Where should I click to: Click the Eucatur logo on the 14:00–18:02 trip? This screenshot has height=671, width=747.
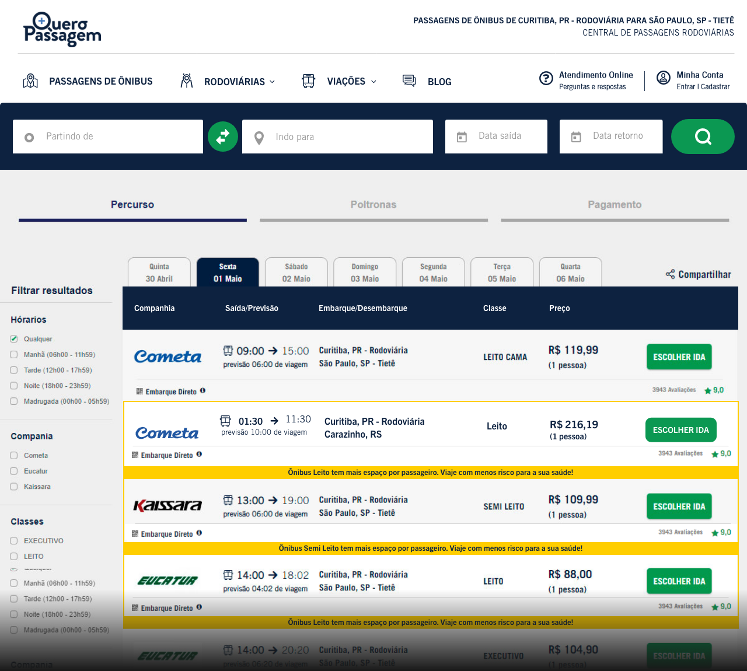coord(168,581)
